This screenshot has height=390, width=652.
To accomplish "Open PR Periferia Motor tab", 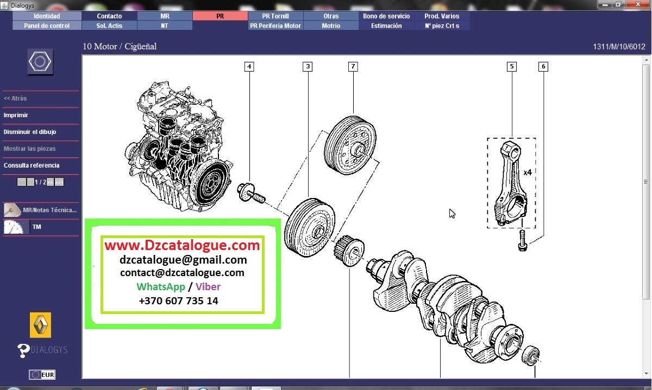I will (275, 25).
